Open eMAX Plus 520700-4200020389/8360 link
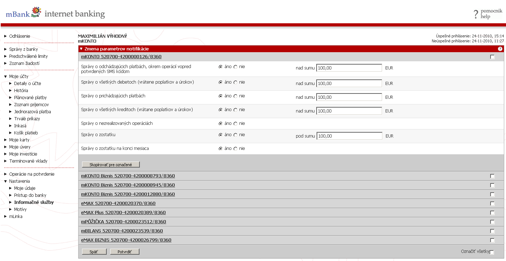The height and width of the screenshot is (261, 506). (x=123, y=212)
